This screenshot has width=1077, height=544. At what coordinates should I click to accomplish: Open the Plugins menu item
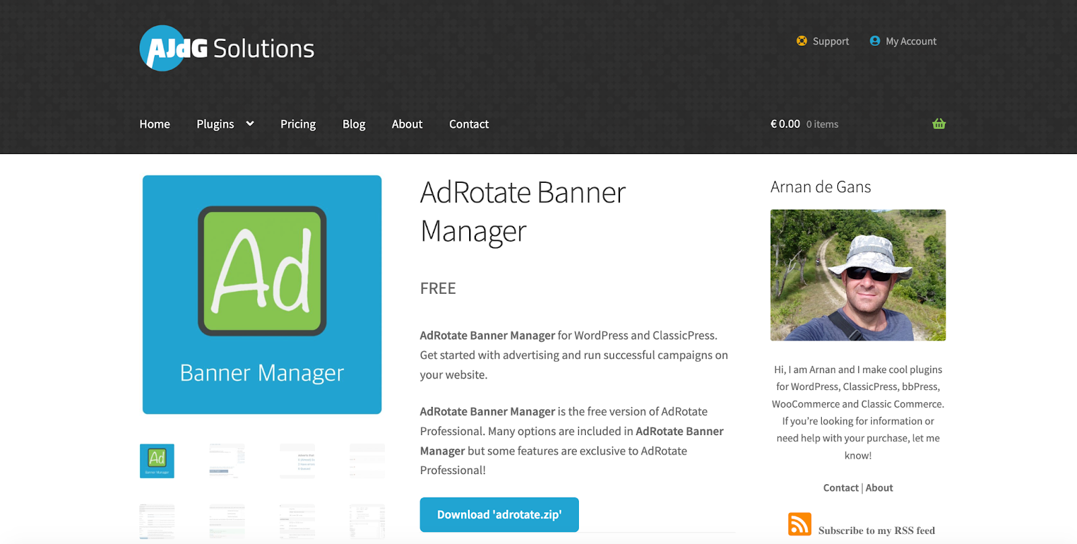coord(215,124)
